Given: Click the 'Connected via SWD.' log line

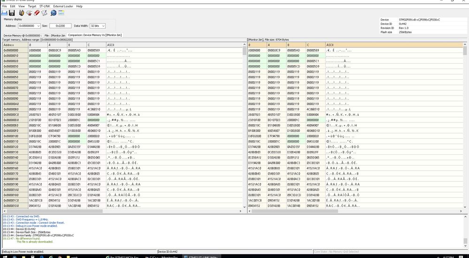Looking at the screenshot, I should tap(21, 216).
